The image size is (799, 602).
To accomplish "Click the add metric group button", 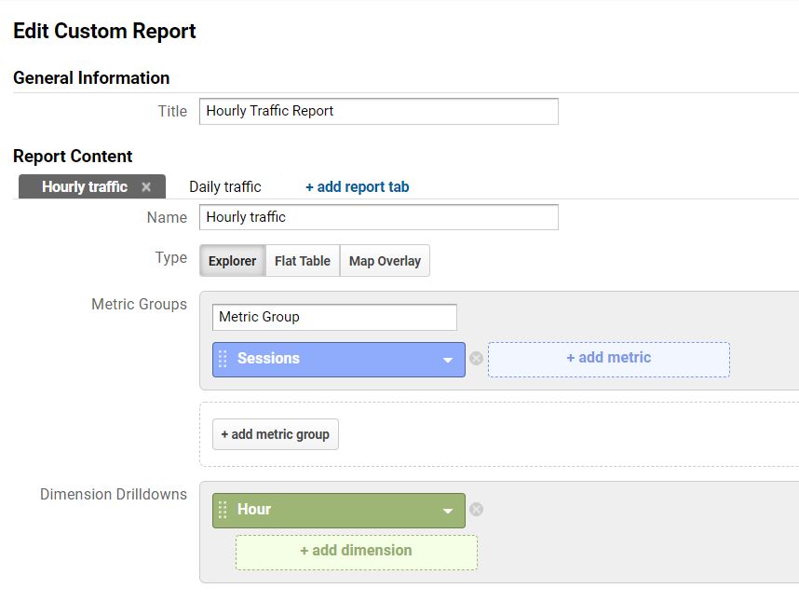I will point(275,433).
